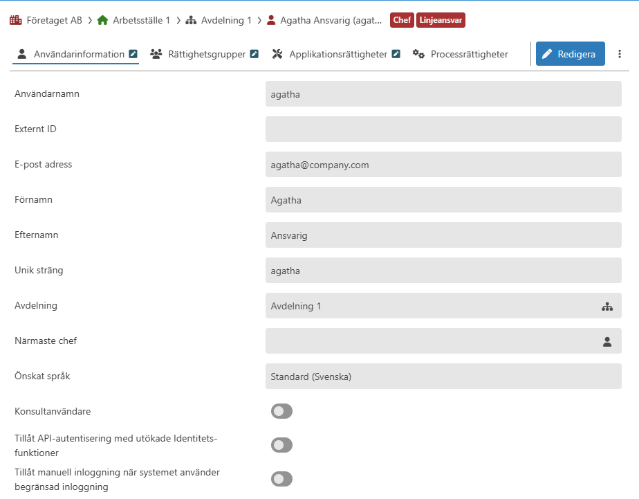This screenshot has width=639, height=499.
Task: Click chevron after Avdelning 1 breadcrumb
Action: (259, 20)
